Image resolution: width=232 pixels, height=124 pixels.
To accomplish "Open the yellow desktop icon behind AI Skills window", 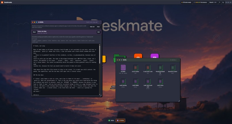I will click(x=104, y=59).
